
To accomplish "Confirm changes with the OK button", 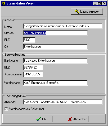I will [41, 119].
